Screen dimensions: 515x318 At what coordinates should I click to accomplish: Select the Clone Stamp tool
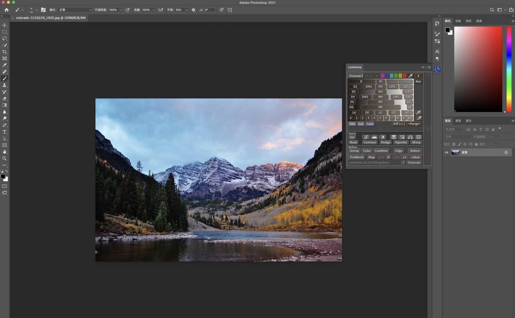(4, 85)
